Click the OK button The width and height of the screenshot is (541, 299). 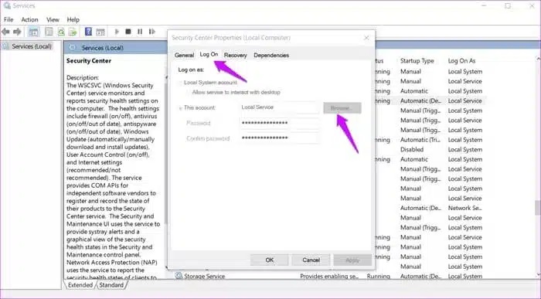(270, 260)
